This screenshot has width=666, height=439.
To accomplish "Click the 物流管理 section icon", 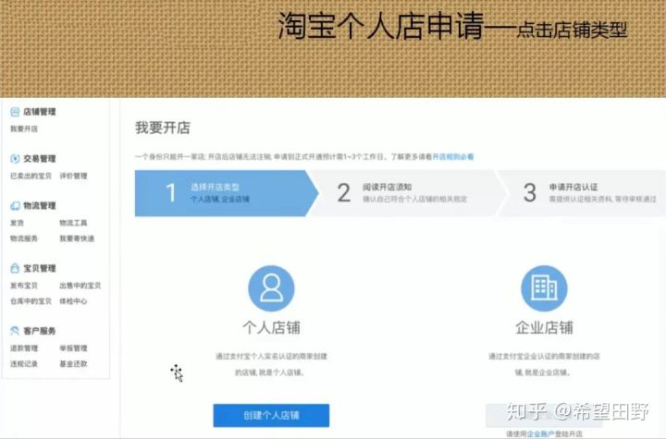I will 15,205.
